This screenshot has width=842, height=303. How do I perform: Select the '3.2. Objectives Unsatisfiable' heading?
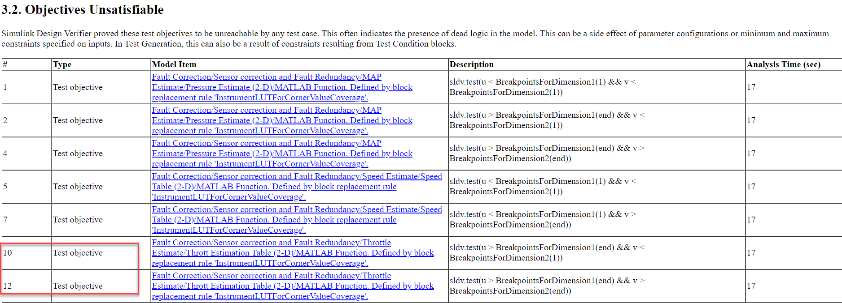point(83,10)
